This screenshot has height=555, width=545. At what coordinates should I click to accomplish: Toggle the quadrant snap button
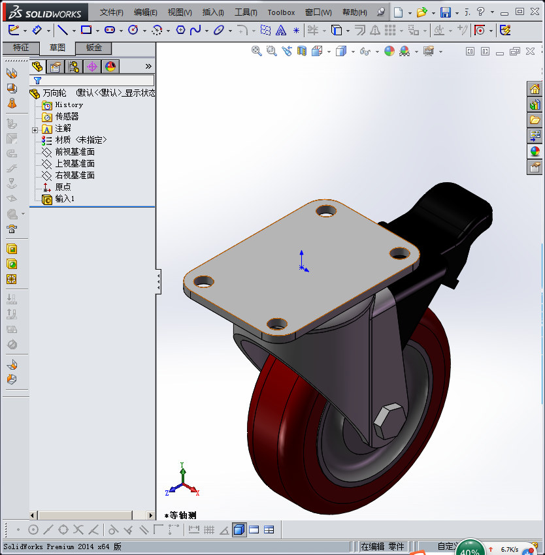tap(63, 530)
